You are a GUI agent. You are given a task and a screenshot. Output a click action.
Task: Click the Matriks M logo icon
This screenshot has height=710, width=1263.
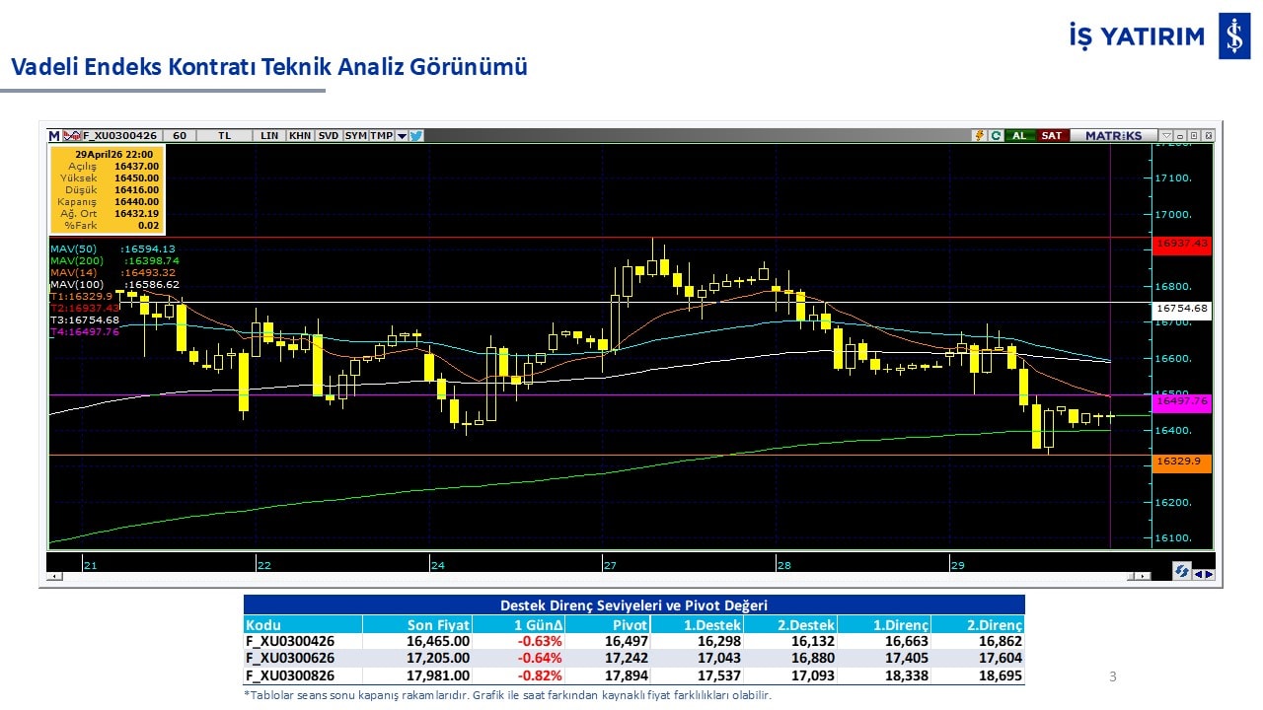tap(54, 135)
